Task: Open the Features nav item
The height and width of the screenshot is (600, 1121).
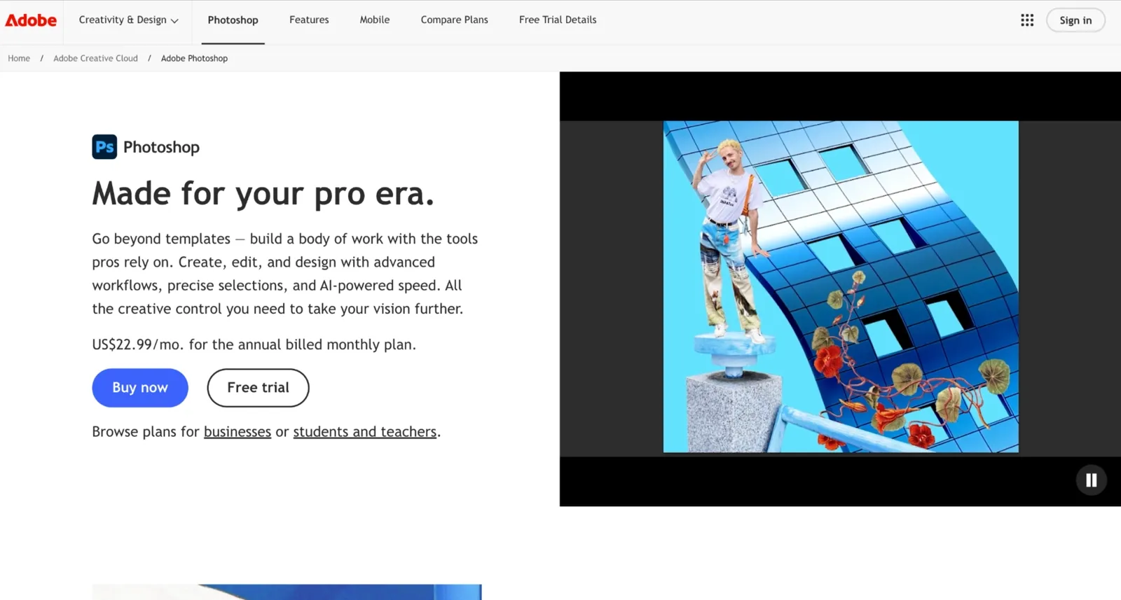Action: (x=309, y=20)
